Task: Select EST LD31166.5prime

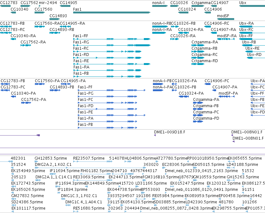Action: pyautogui.click(x=151, y=183)
